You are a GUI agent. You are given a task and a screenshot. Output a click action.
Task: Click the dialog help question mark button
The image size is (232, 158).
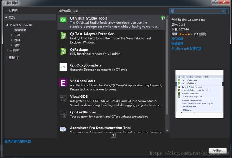pos(215,2)
